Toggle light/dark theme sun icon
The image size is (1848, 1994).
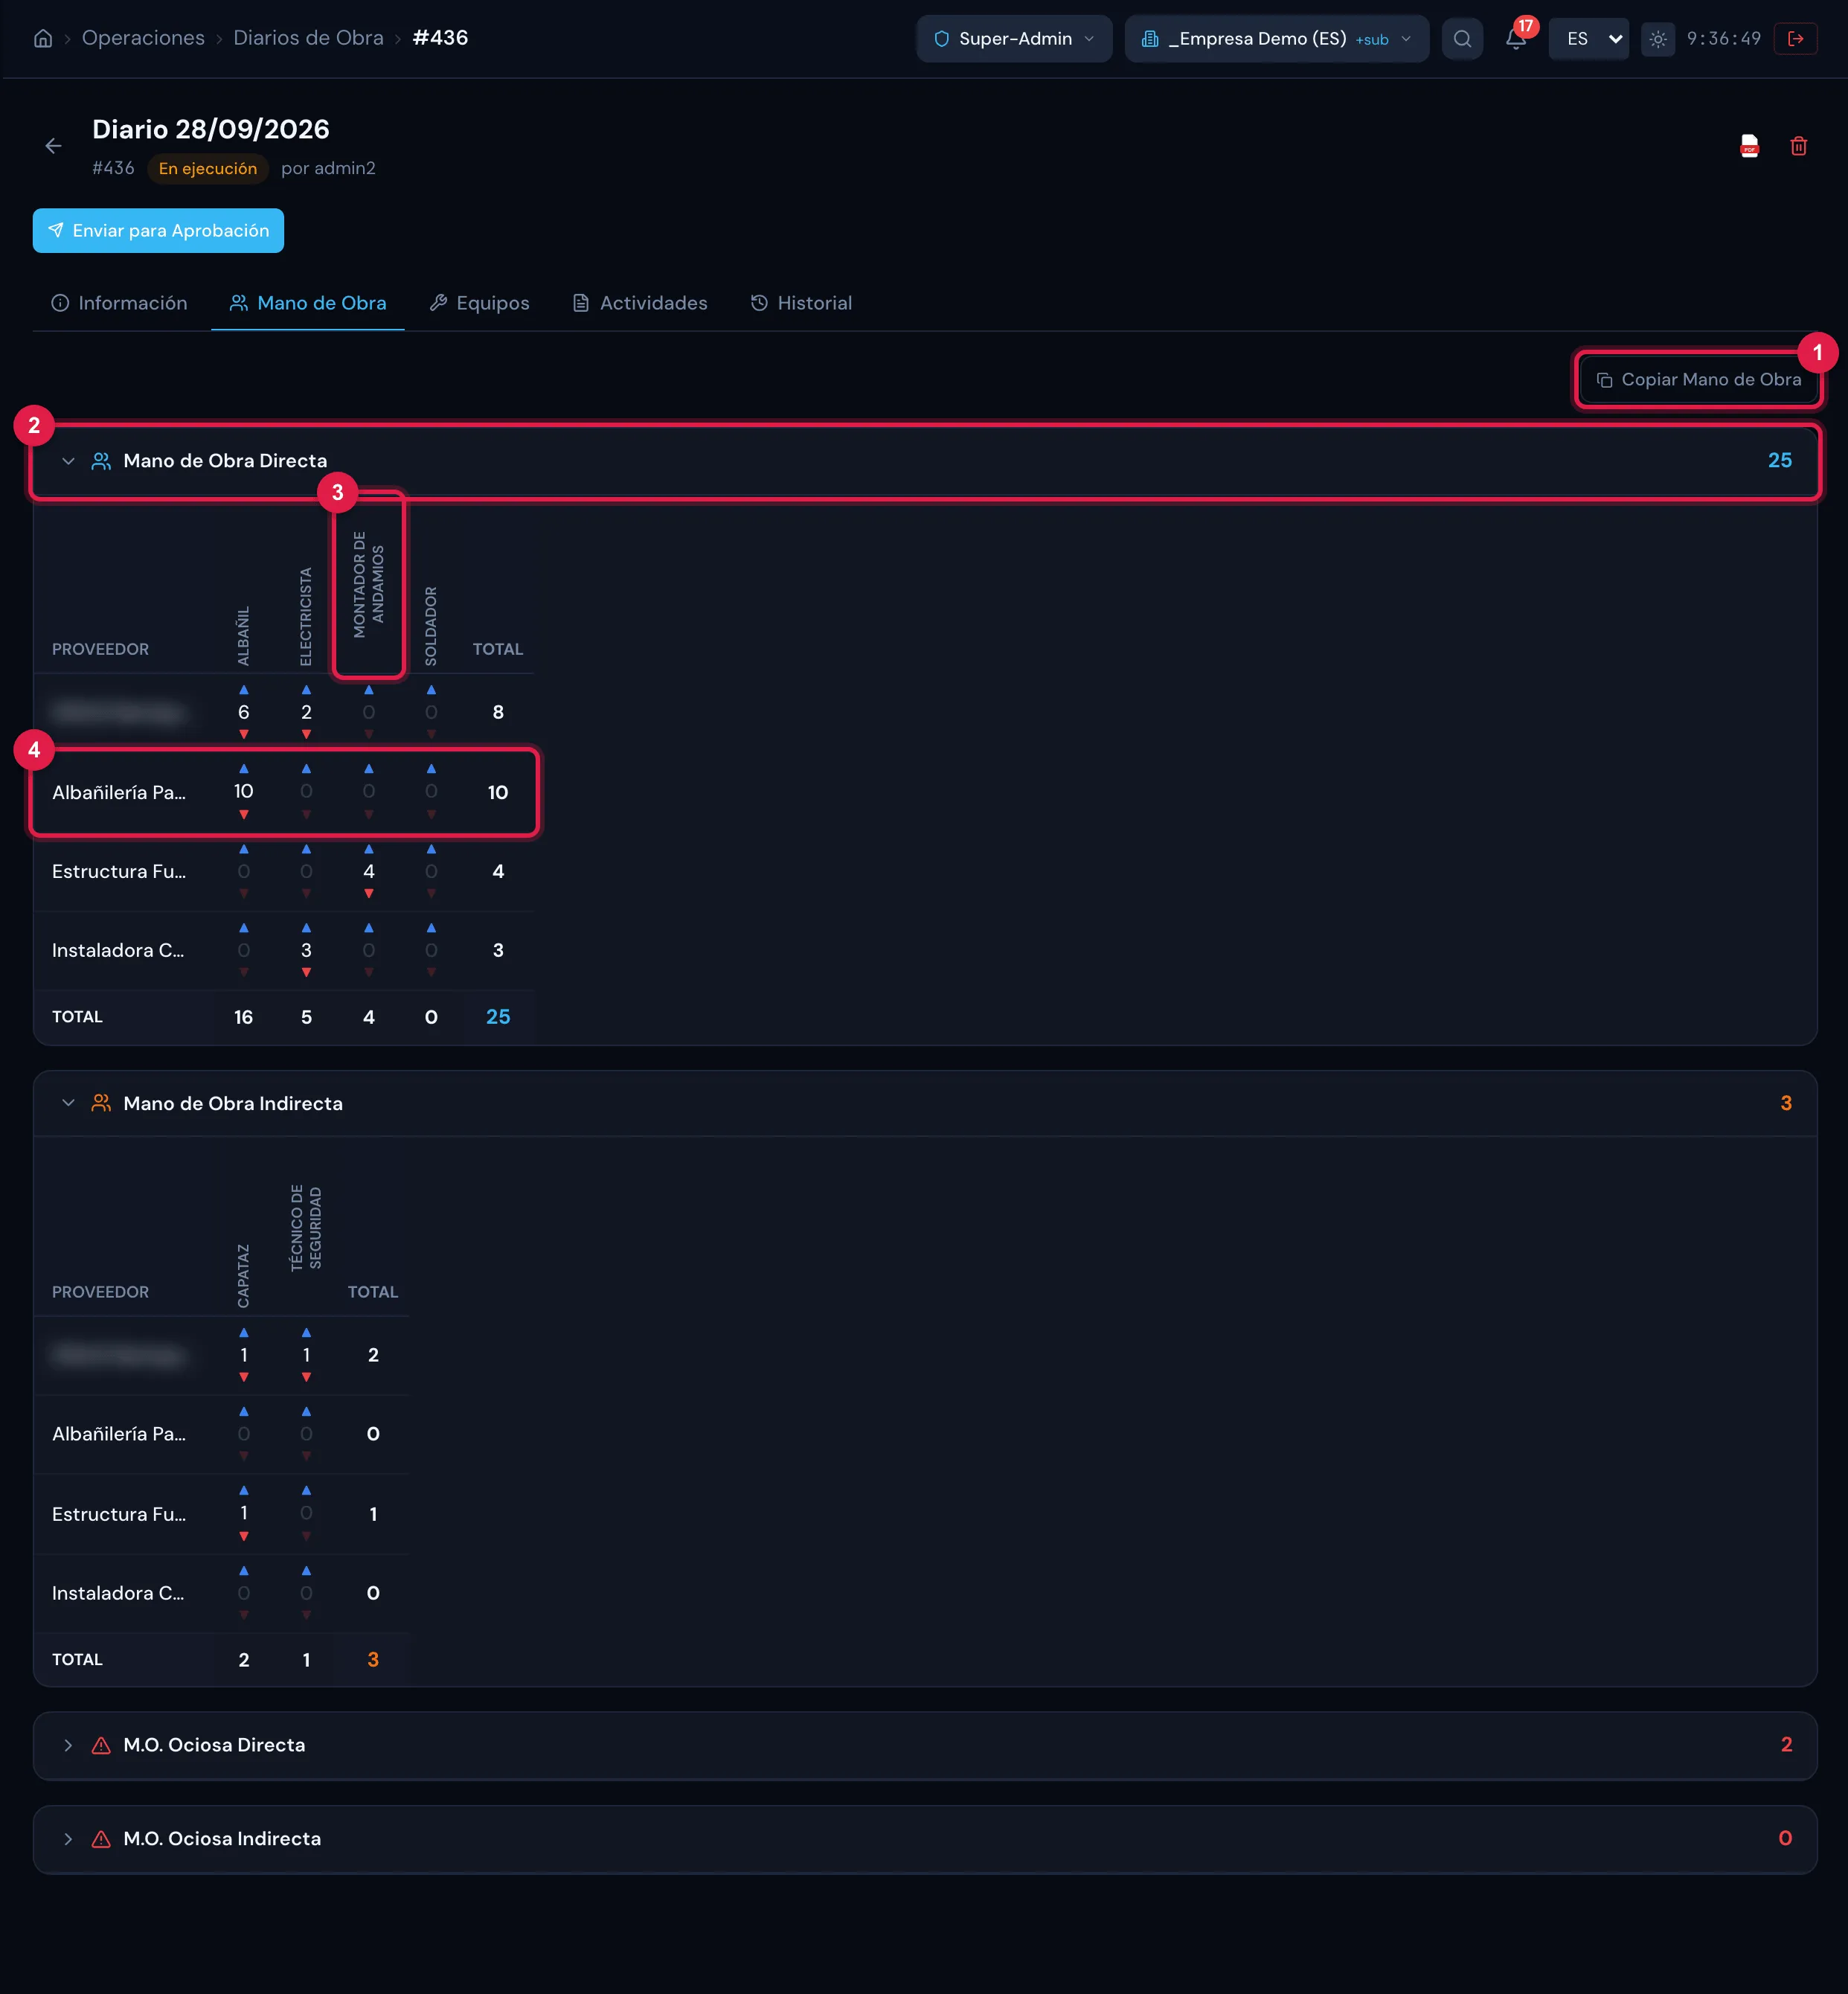[1658, 39]
